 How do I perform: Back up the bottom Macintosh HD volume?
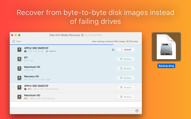[x=126, y=97]
